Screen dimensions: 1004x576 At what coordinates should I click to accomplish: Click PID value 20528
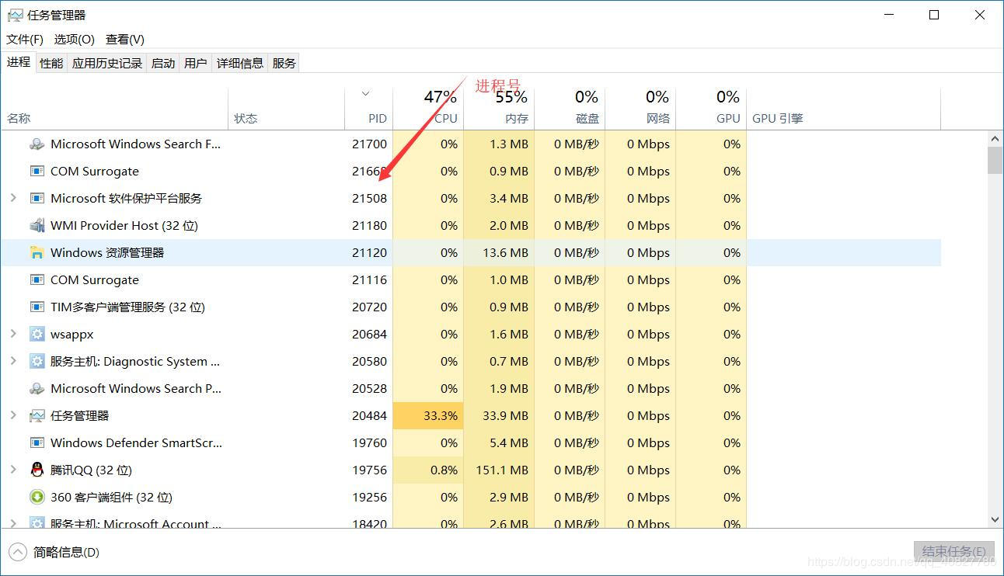coord(369,389)
